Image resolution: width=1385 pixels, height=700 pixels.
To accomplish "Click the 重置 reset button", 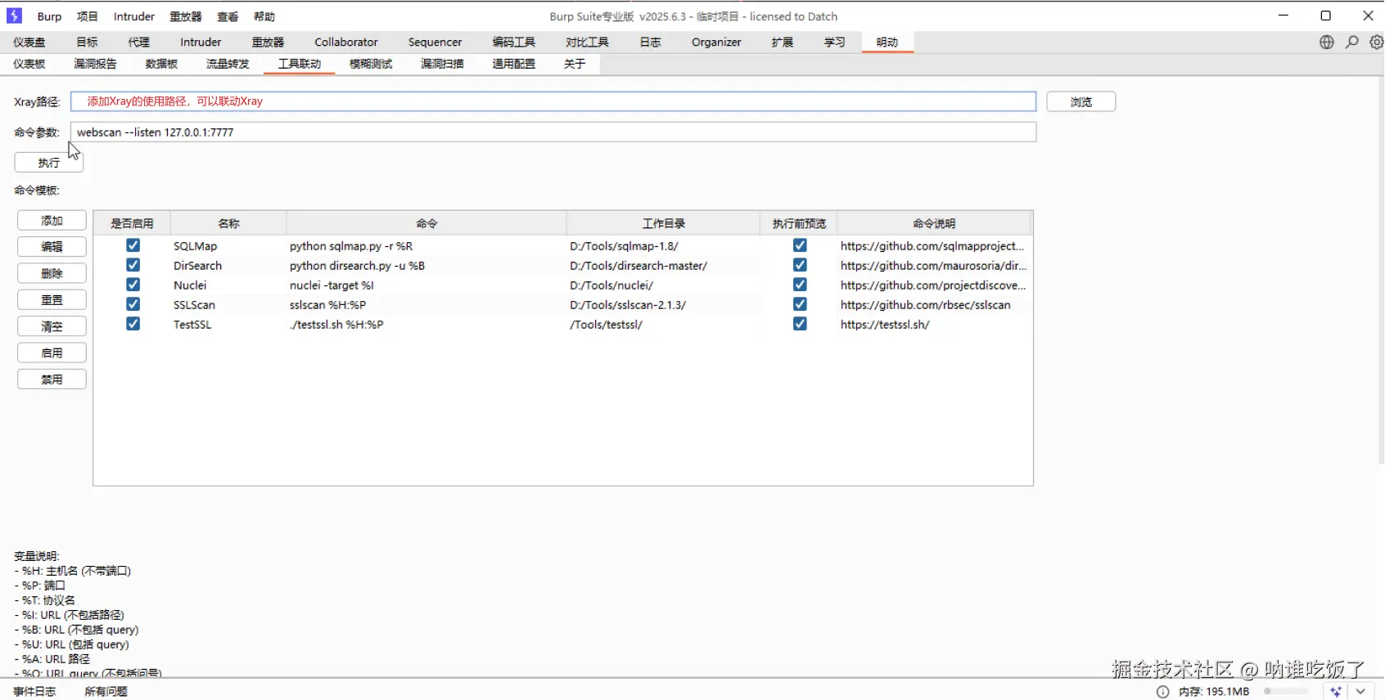I will click(x=52, y=300).
